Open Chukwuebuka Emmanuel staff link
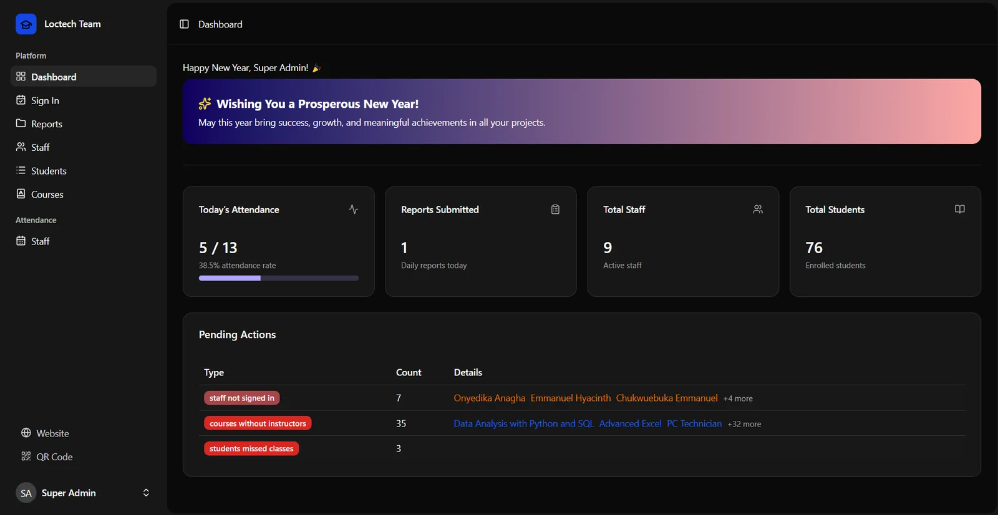The height and width of the screenshot is (515, 998). [x=667, y=398]
